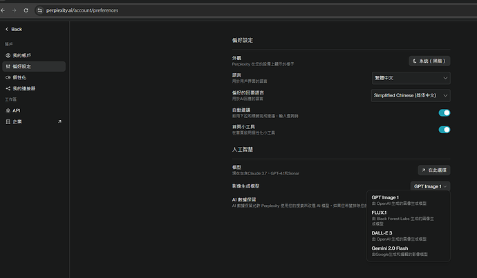
Task: Click the API icon in sidebar
Action: click(x=8, y=110)
